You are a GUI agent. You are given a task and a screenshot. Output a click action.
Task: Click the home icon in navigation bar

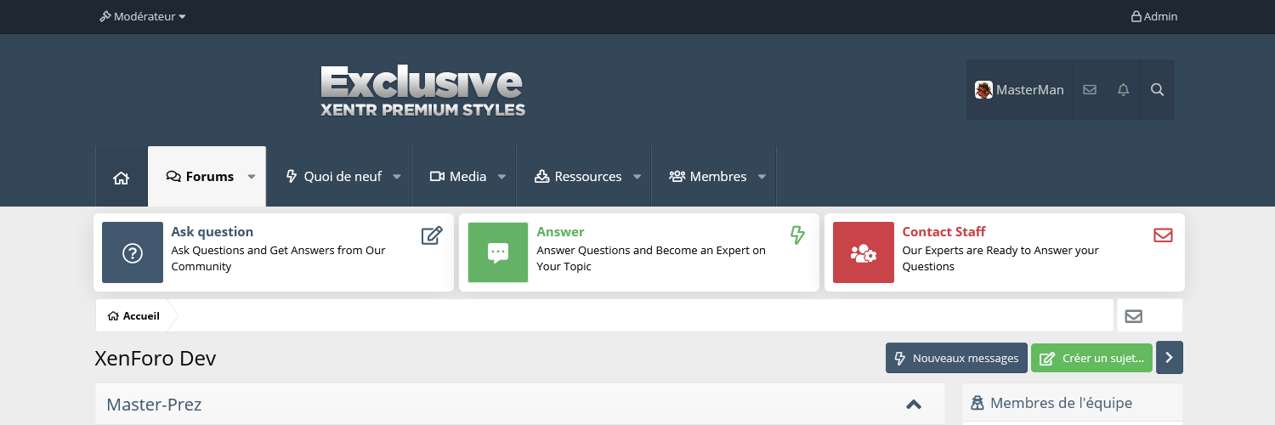pyautogui.click(x=121, y=177)
